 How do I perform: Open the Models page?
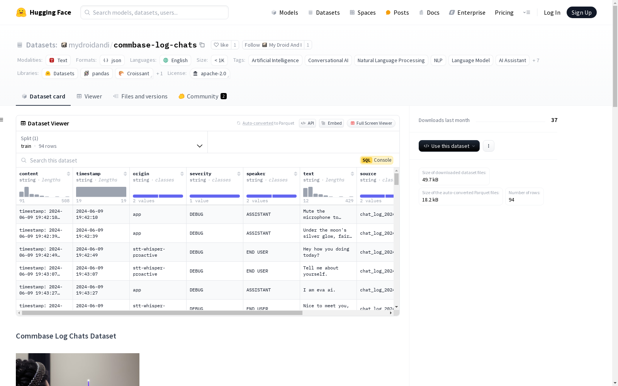click(x=285, y=12)
